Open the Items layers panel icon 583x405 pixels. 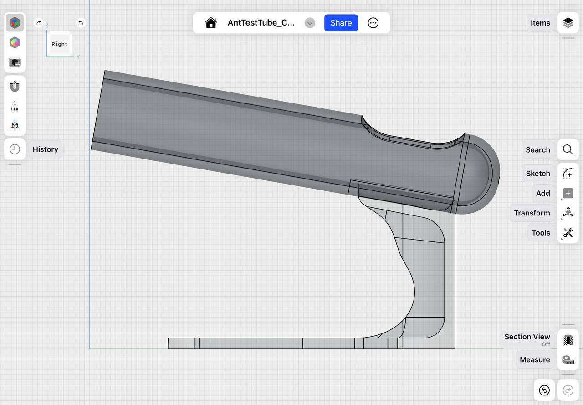point(568,23)
